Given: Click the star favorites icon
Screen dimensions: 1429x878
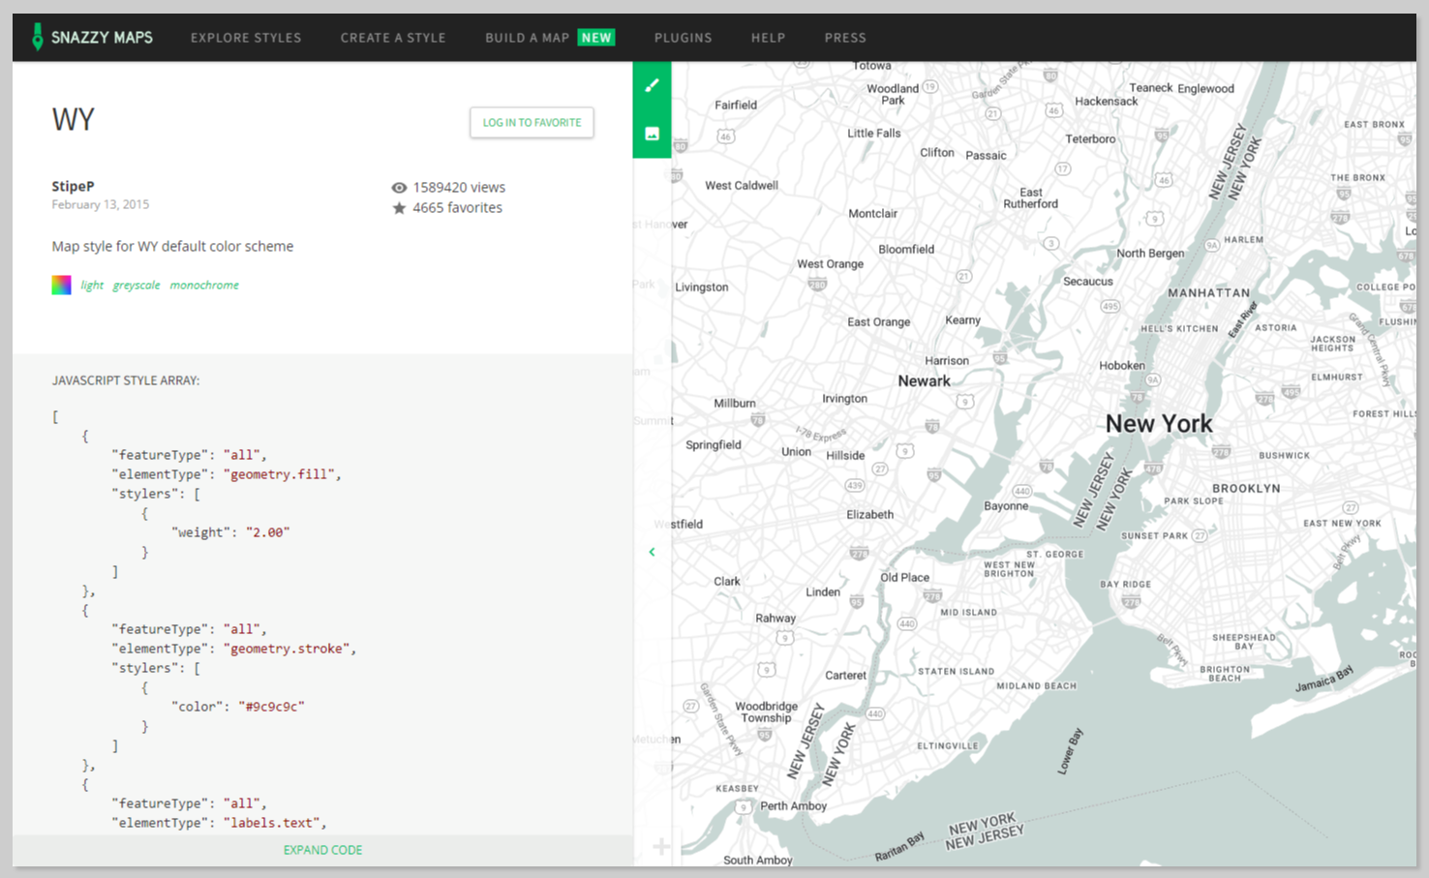Looking at the screenshot, I should click(x=399, y=208).
